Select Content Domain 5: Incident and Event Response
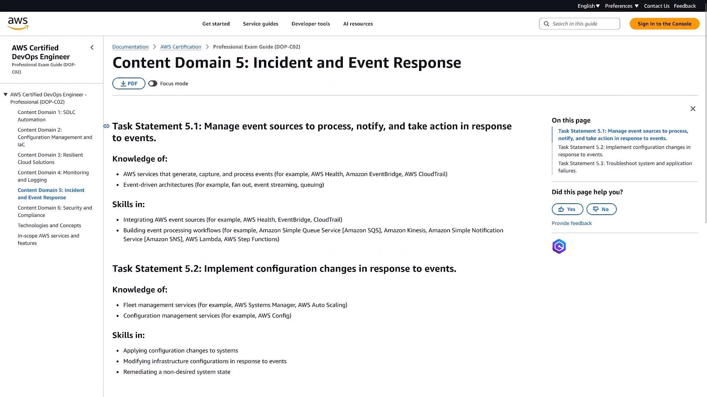This screenshot has width=707, height=397. (x=51, y=194)
